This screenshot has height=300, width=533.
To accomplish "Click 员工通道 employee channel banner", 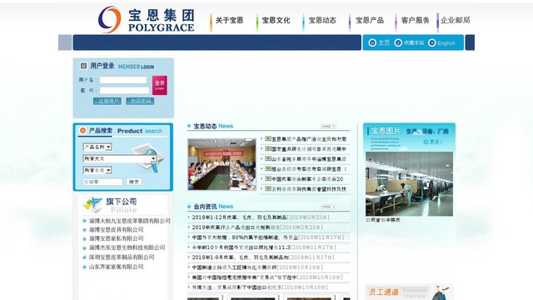I will click(409, 292).
